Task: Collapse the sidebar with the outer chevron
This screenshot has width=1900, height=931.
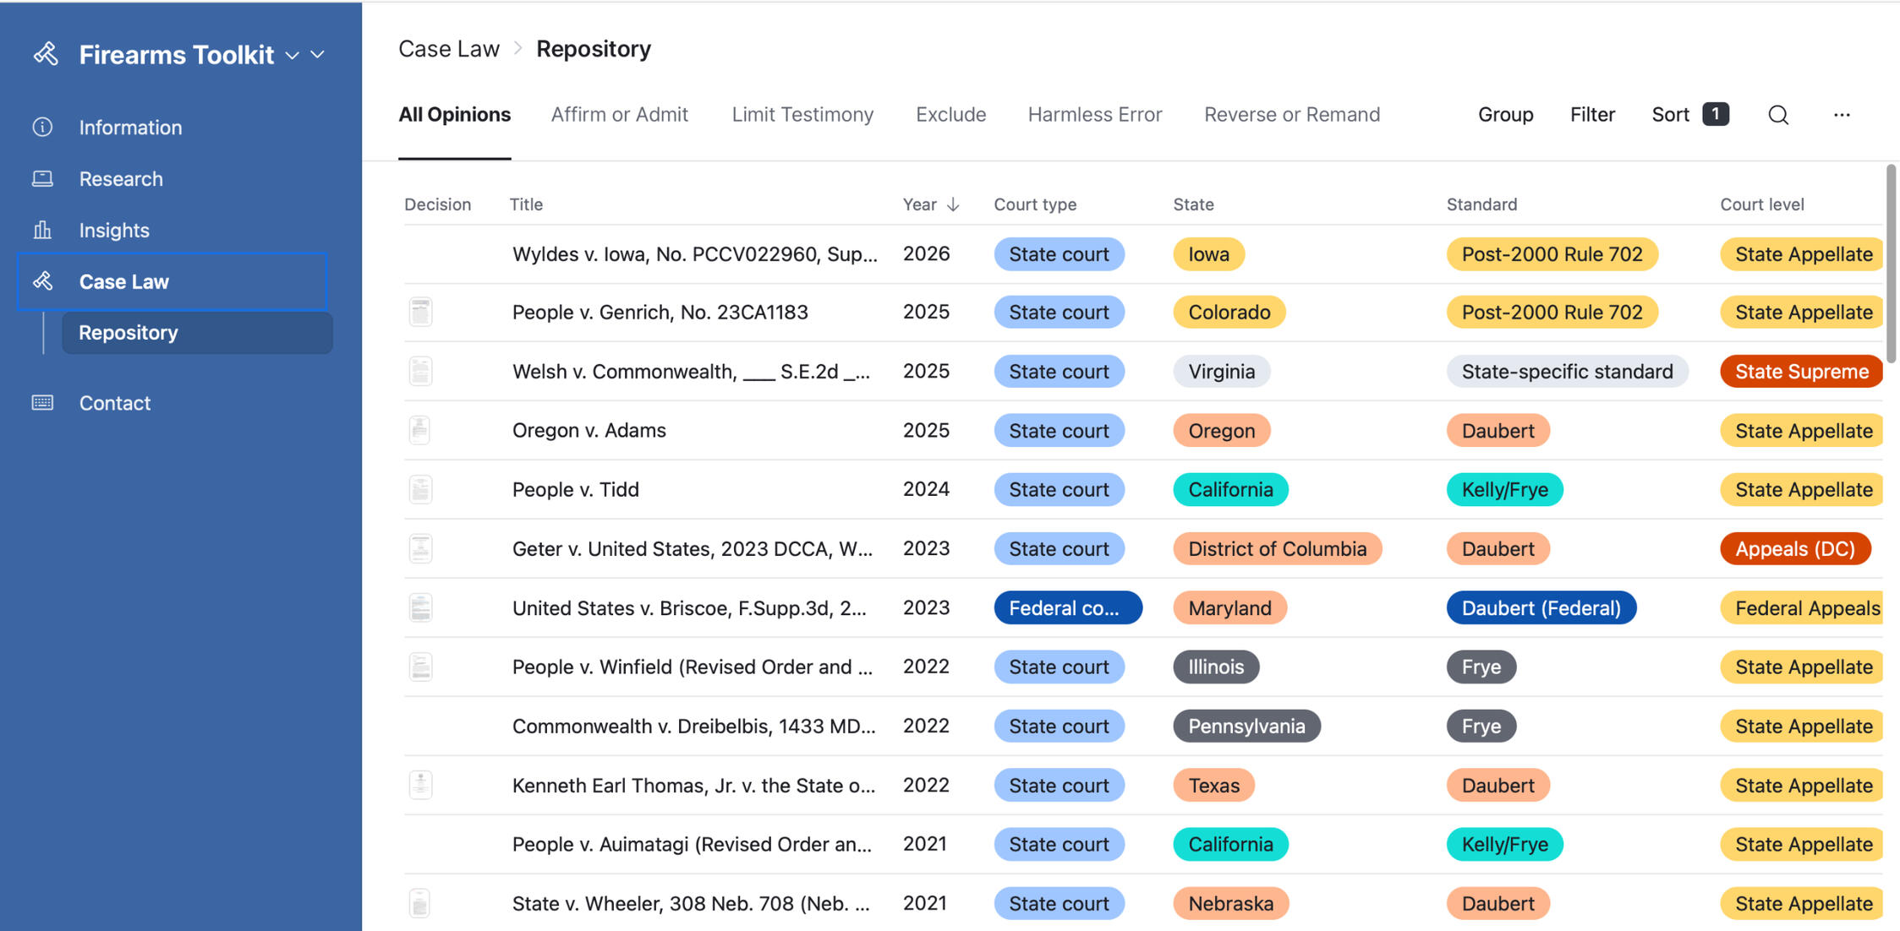Action: click(318, 55)
